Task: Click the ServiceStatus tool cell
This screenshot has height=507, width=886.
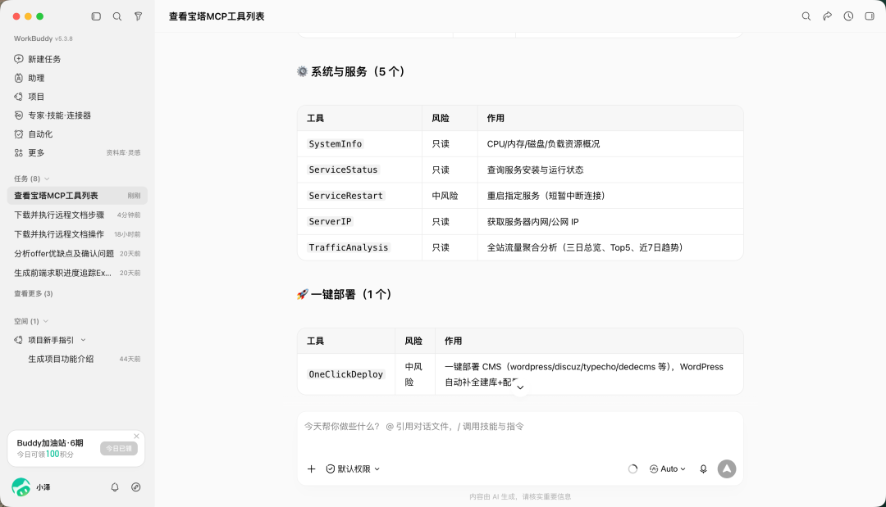Action: [x=343, y=170]
